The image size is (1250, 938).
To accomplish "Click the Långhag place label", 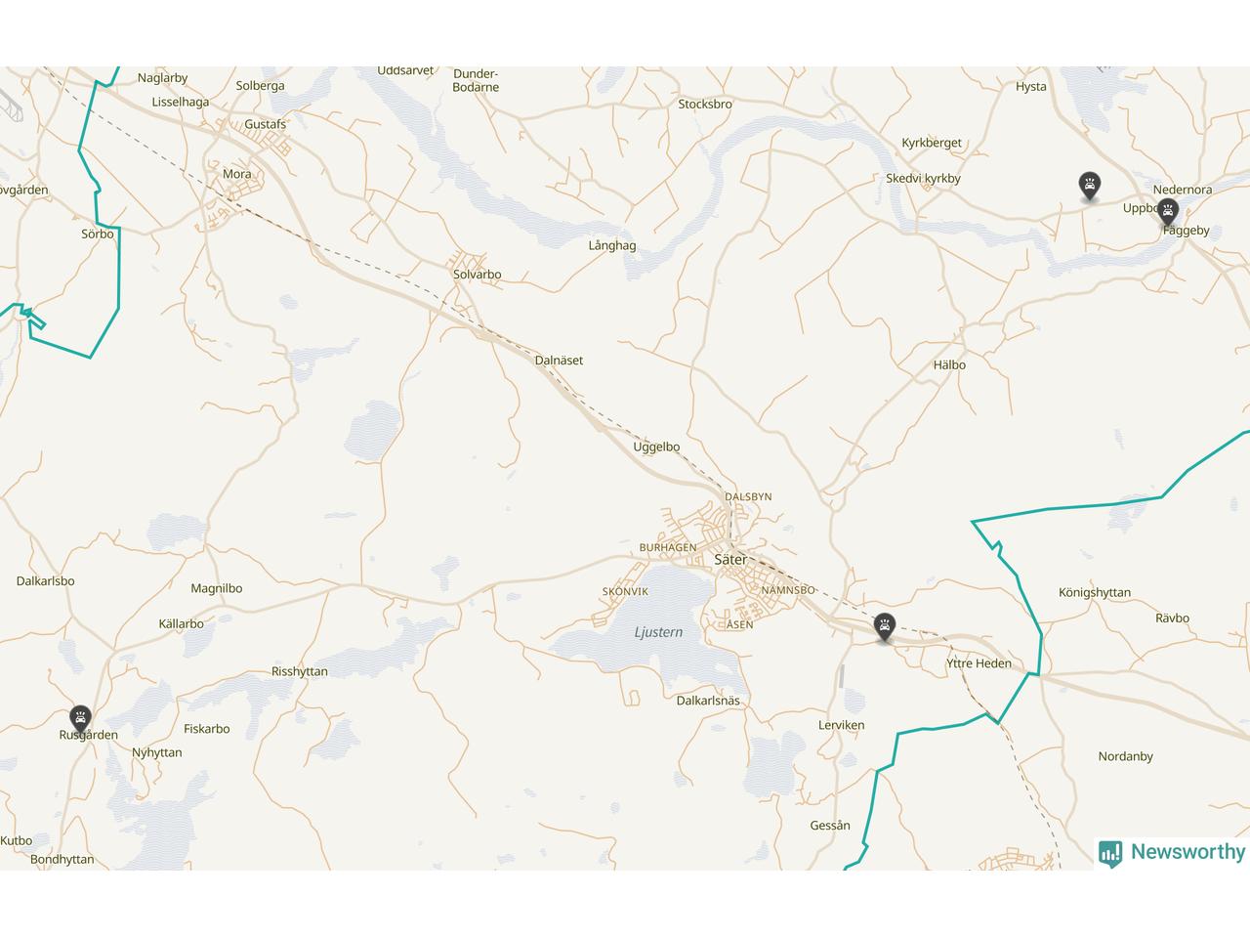I will point(612,246).
